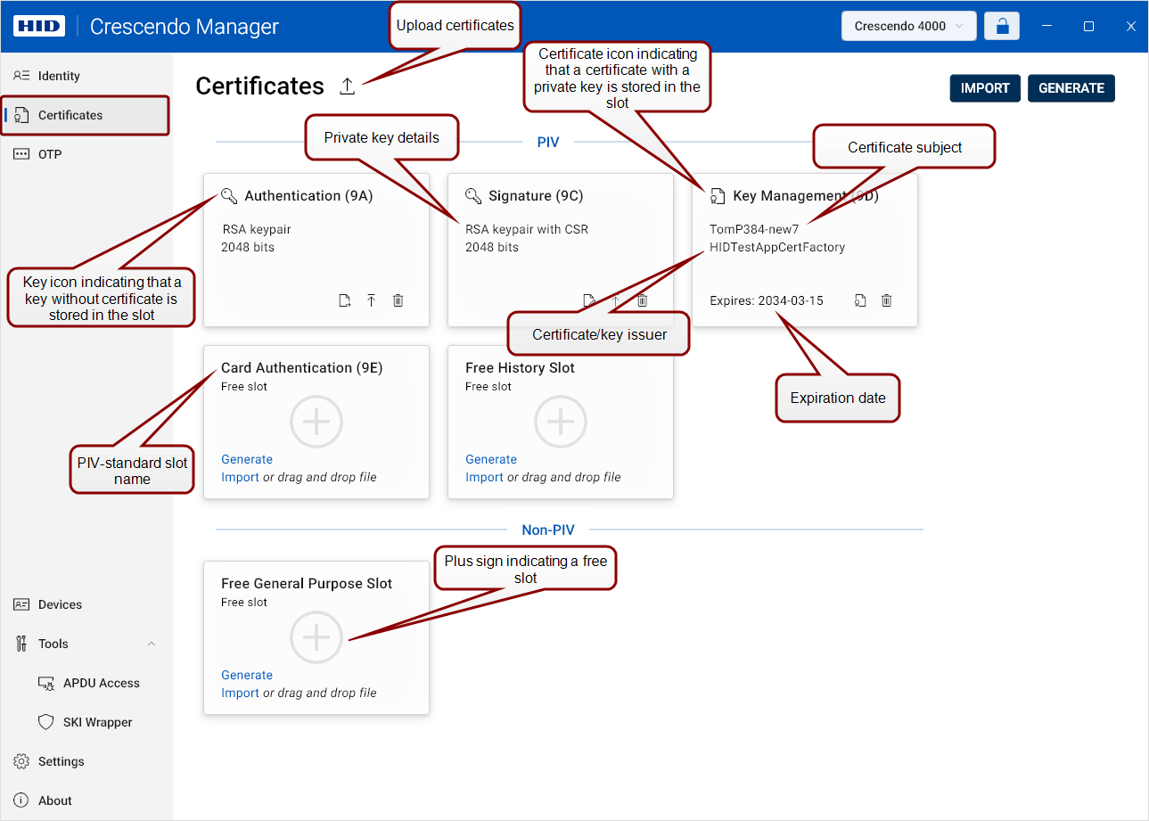Open SKI Wrapper under Tools
Image resolution: width=1149 pixels, height=821 pixels.
85,722
